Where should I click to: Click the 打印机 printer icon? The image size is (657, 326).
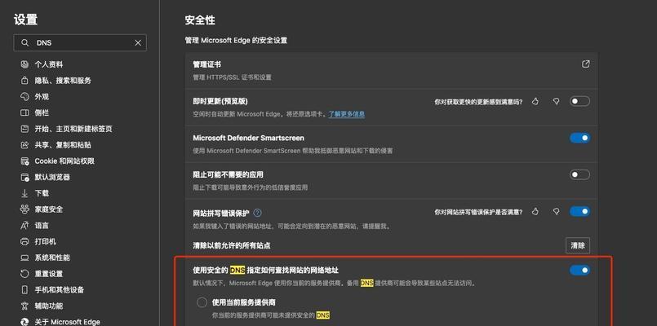point(24,241)
